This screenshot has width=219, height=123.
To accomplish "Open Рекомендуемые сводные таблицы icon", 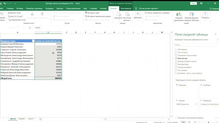I will point(192,14).
